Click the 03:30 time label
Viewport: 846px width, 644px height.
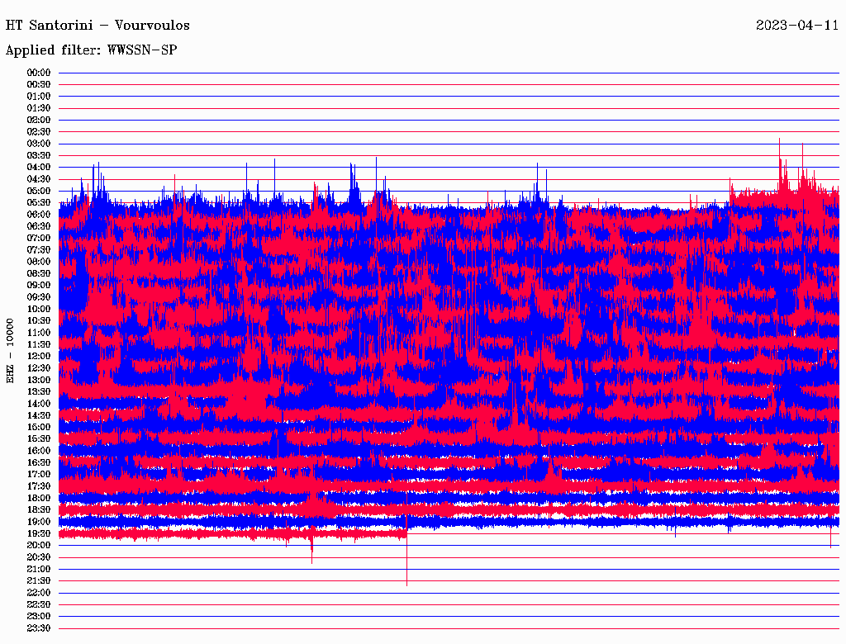(39, 155)
